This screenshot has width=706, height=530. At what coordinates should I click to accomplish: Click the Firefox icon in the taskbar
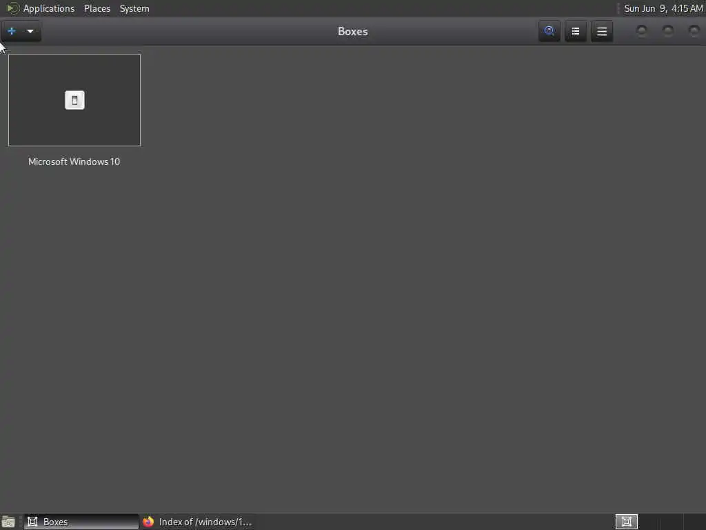(148, 522)
